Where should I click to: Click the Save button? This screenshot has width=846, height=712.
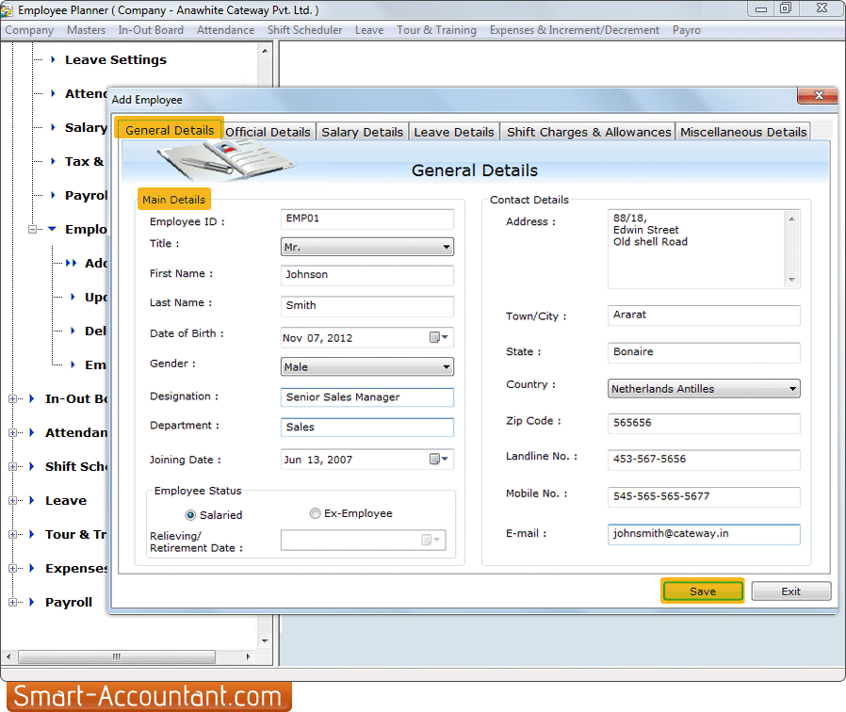click(x=703, y=591)
